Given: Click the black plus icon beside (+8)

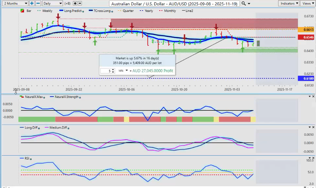Looking at the screenshot, I should click(75, 3).
